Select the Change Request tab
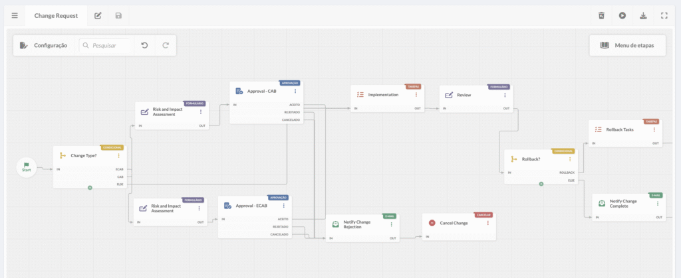This screenshot has width=681, height=278. coord(56,15)
